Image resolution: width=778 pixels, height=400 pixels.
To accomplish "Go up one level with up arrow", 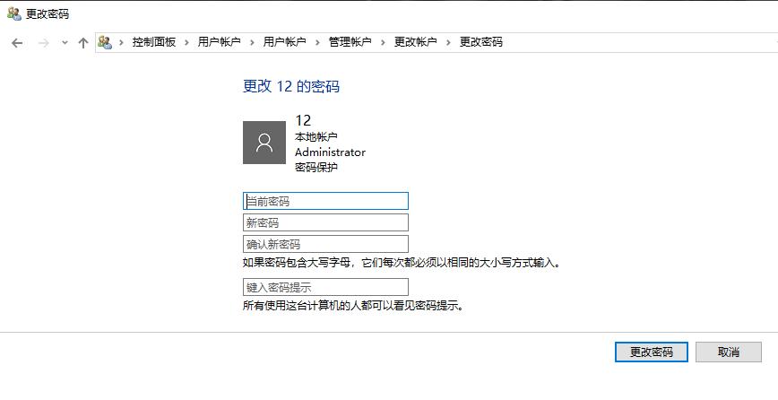I will (x=82, y=43).
